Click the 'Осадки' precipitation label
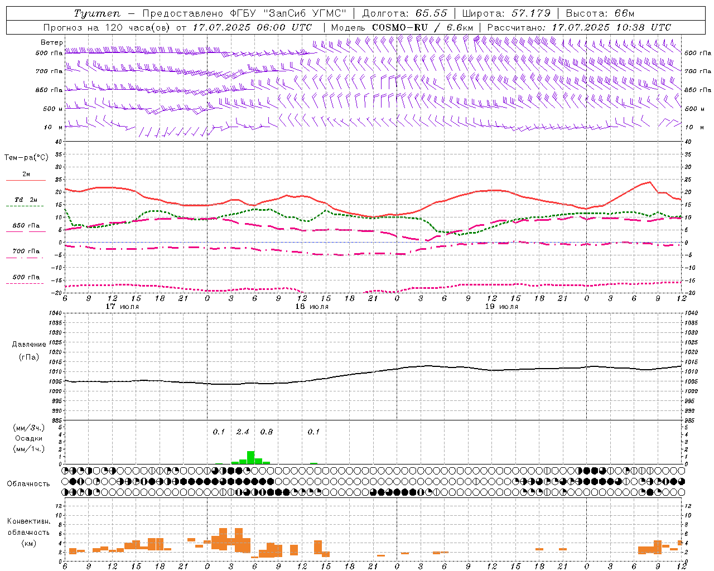 coord(28,439)
